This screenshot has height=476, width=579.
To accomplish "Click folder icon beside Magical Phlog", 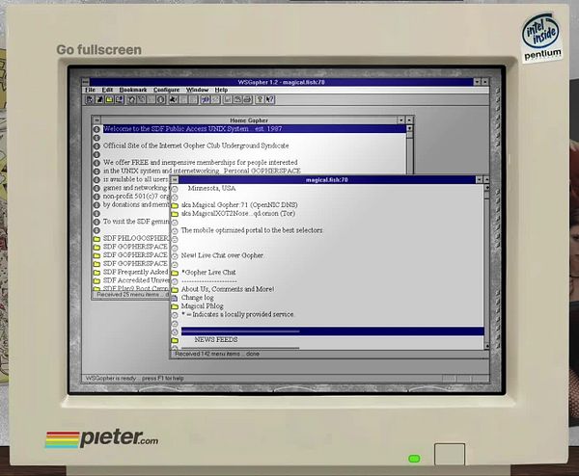I will (x=175, y=306).
